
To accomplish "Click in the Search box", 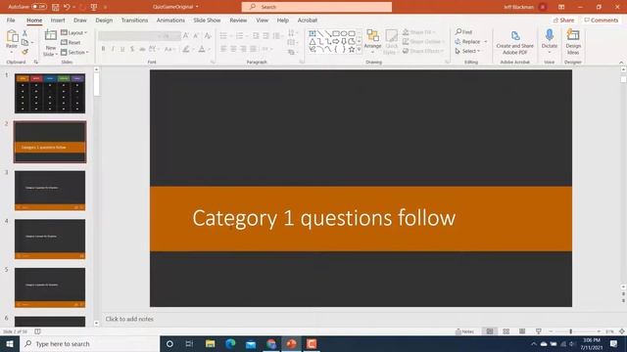I will pos(316,7).
